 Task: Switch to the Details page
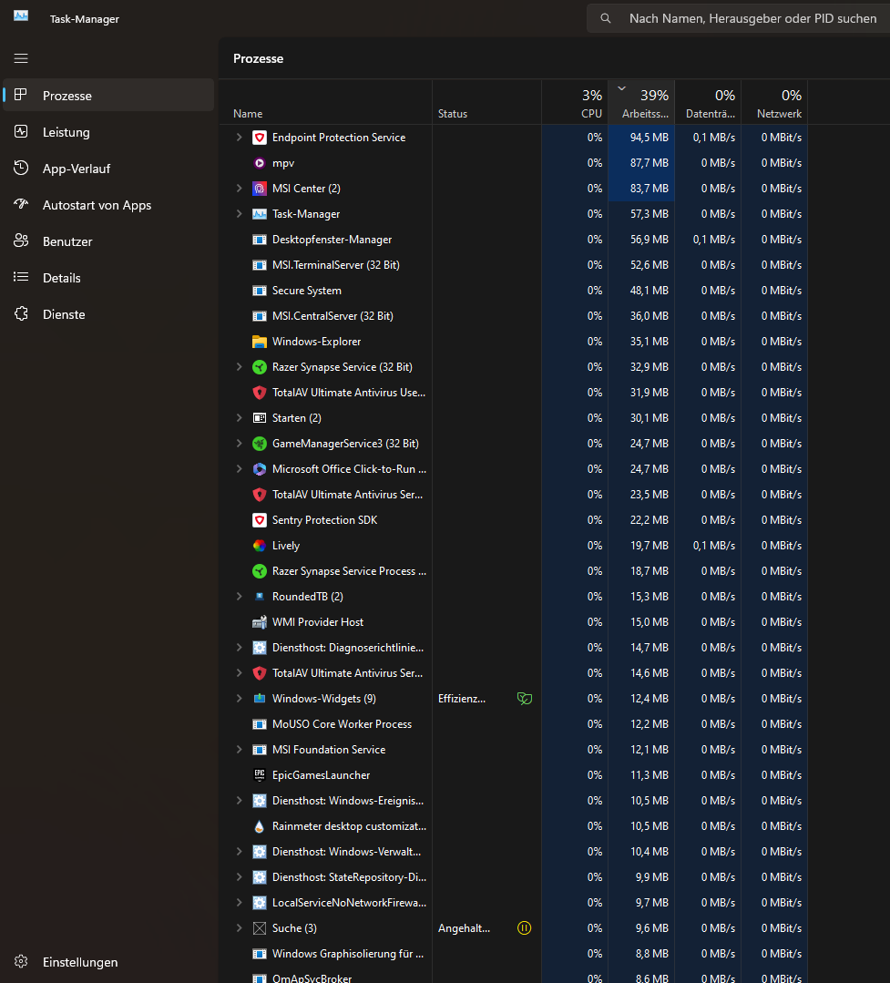pos(108,278)
